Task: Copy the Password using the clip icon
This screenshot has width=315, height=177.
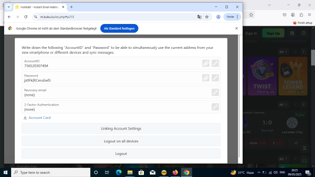Action: (x=206, y=78)
